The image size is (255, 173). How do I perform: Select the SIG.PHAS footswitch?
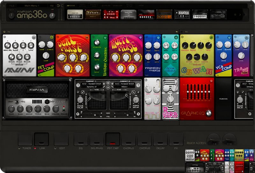point(97,139)
